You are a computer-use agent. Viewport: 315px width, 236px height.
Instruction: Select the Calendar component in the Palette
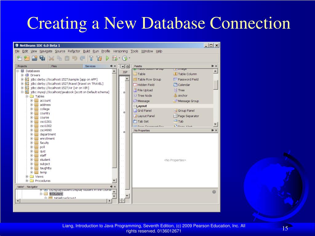tap(181, 85)
